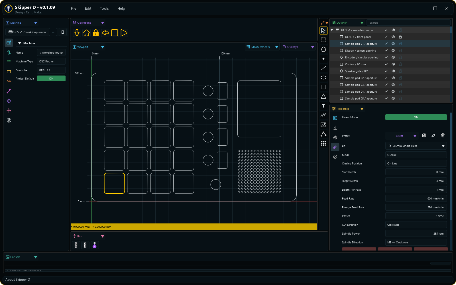
Task: Toggle Linear Mode ON switch
Action: [x=416, y=117]
